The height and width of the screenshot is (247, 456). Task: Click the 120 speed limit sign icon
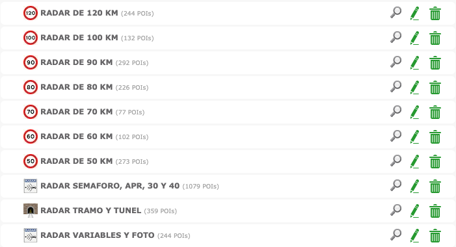tap(31, 13)
